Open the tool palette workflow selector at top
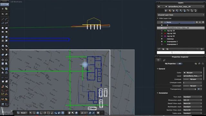The height and width of the screenshot is (116, 206). pos(5,4)
